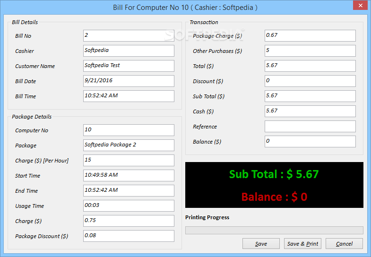Click the Total ($) field
This screenshot has width=371, height=257.
(x=310, y=66)
